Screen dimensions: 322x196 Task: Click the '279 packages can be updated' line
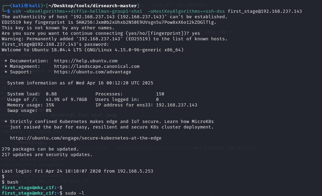pyautogui.click(x=40, y=149)
